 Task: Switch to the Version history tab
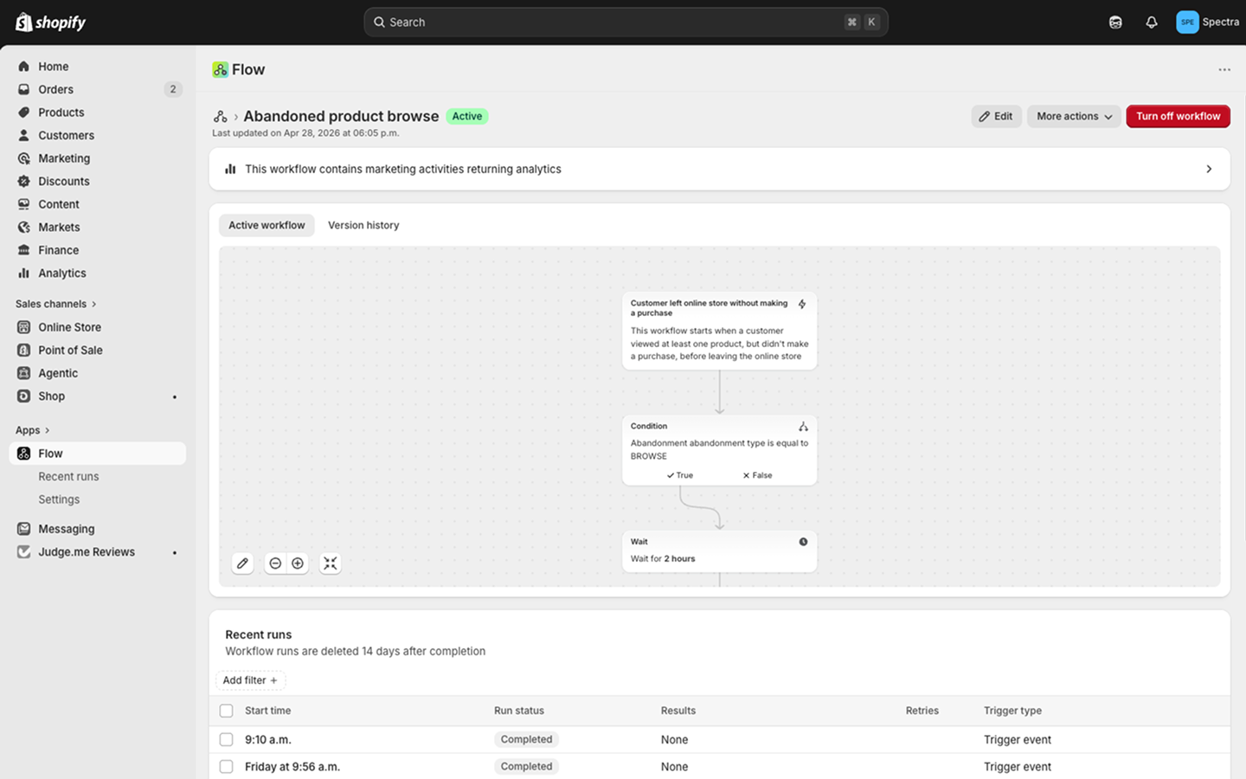tap(363, 225)
